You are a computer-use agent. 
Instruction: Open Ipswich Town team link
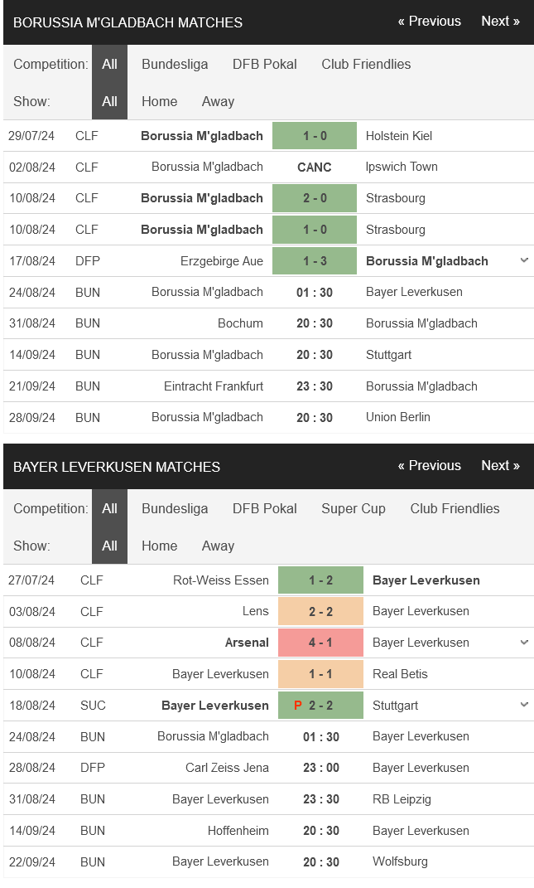point(402,167)
